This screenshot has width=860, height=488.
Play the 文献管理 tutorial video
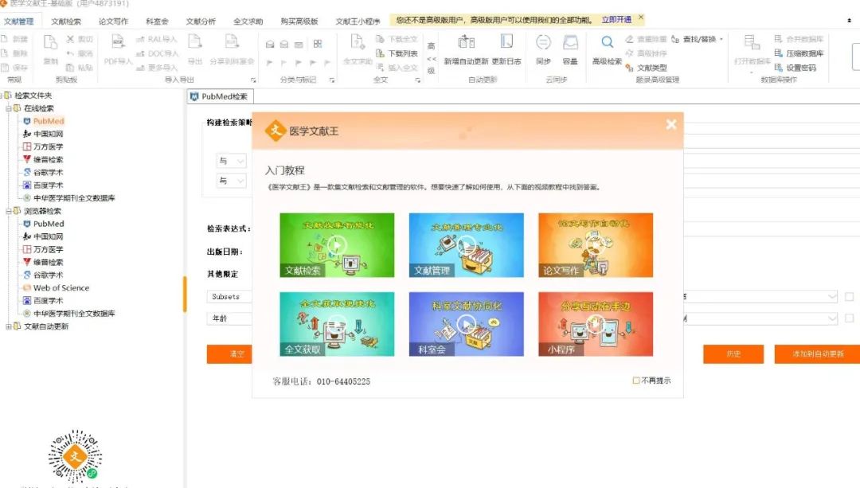pyautogui.click(x=466, y=245)
